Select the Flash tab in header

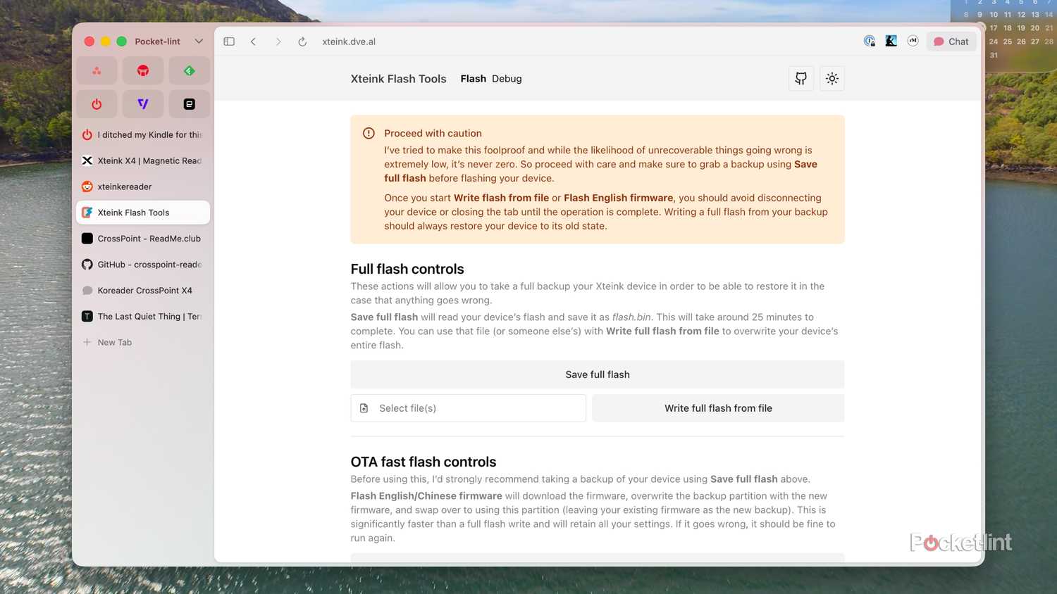tap(473, 79)
